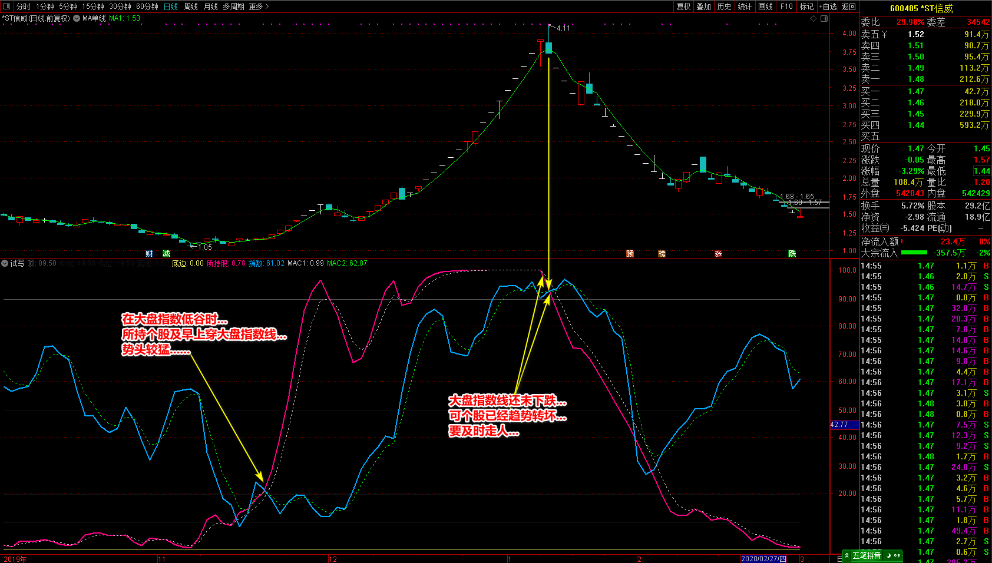Click the 大宗流入 green bar
992x563 pixels.
tap(914, 253)
